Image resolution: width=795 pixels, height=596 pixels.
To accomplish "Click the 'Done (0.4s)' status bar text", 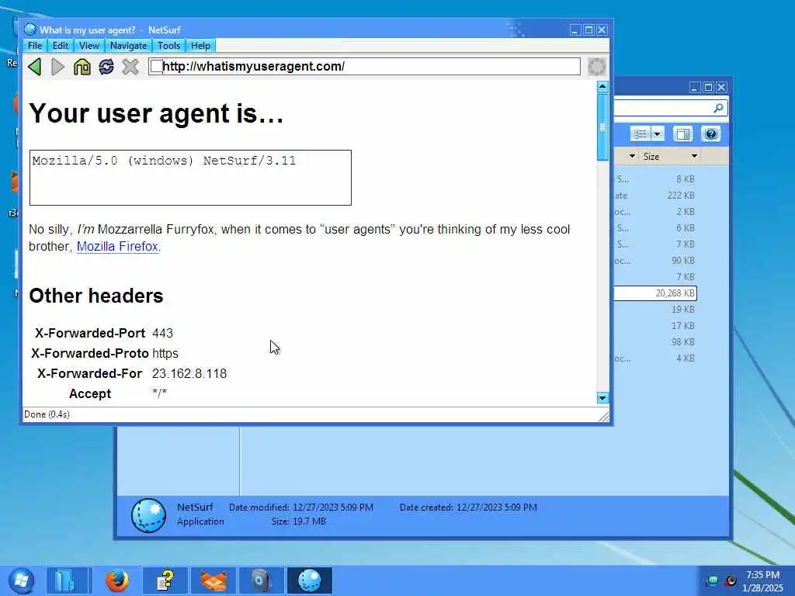I will tap(47, 414).
